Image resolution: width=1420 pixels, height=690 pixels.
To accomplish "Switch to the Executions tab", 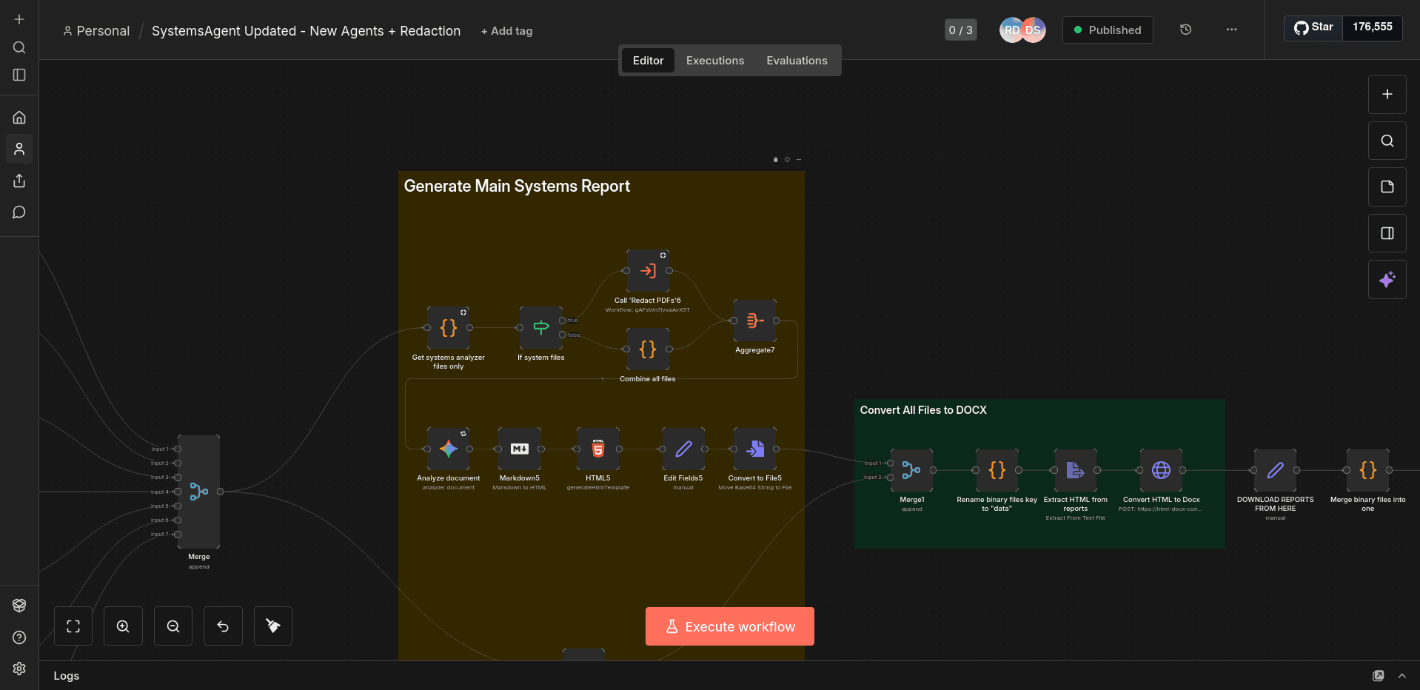I will (x=714, y=60).
